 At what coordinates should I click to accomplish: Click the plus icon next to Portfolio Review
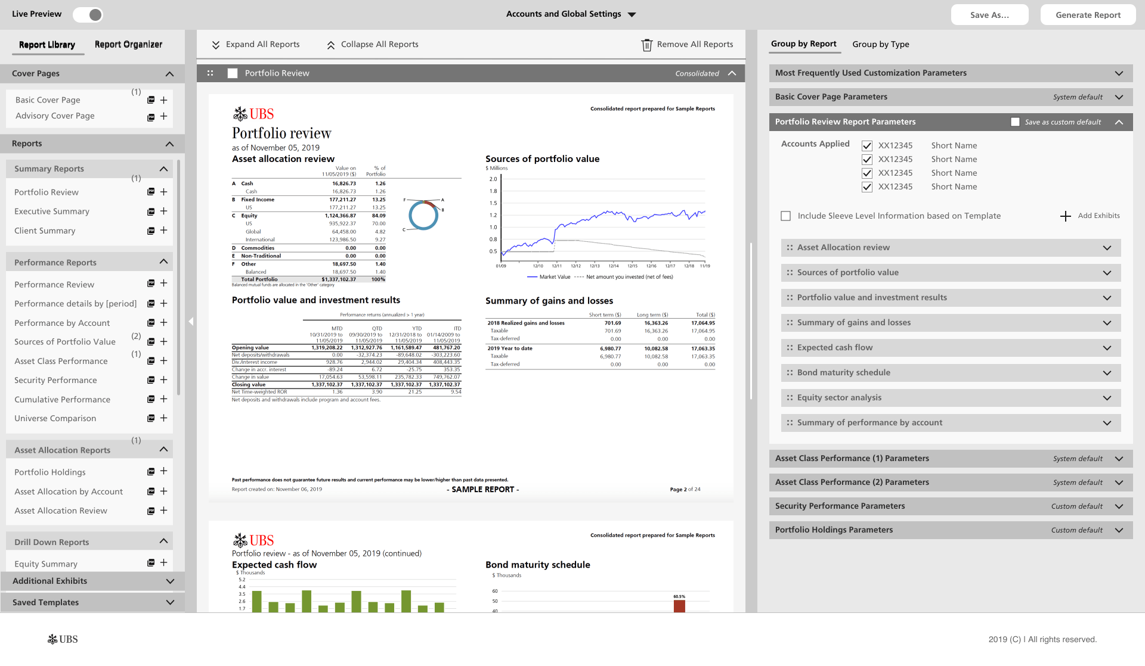(x=163, y=192)
